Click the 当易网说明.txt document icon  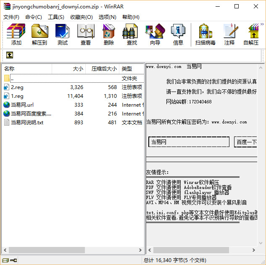[7, 122]
